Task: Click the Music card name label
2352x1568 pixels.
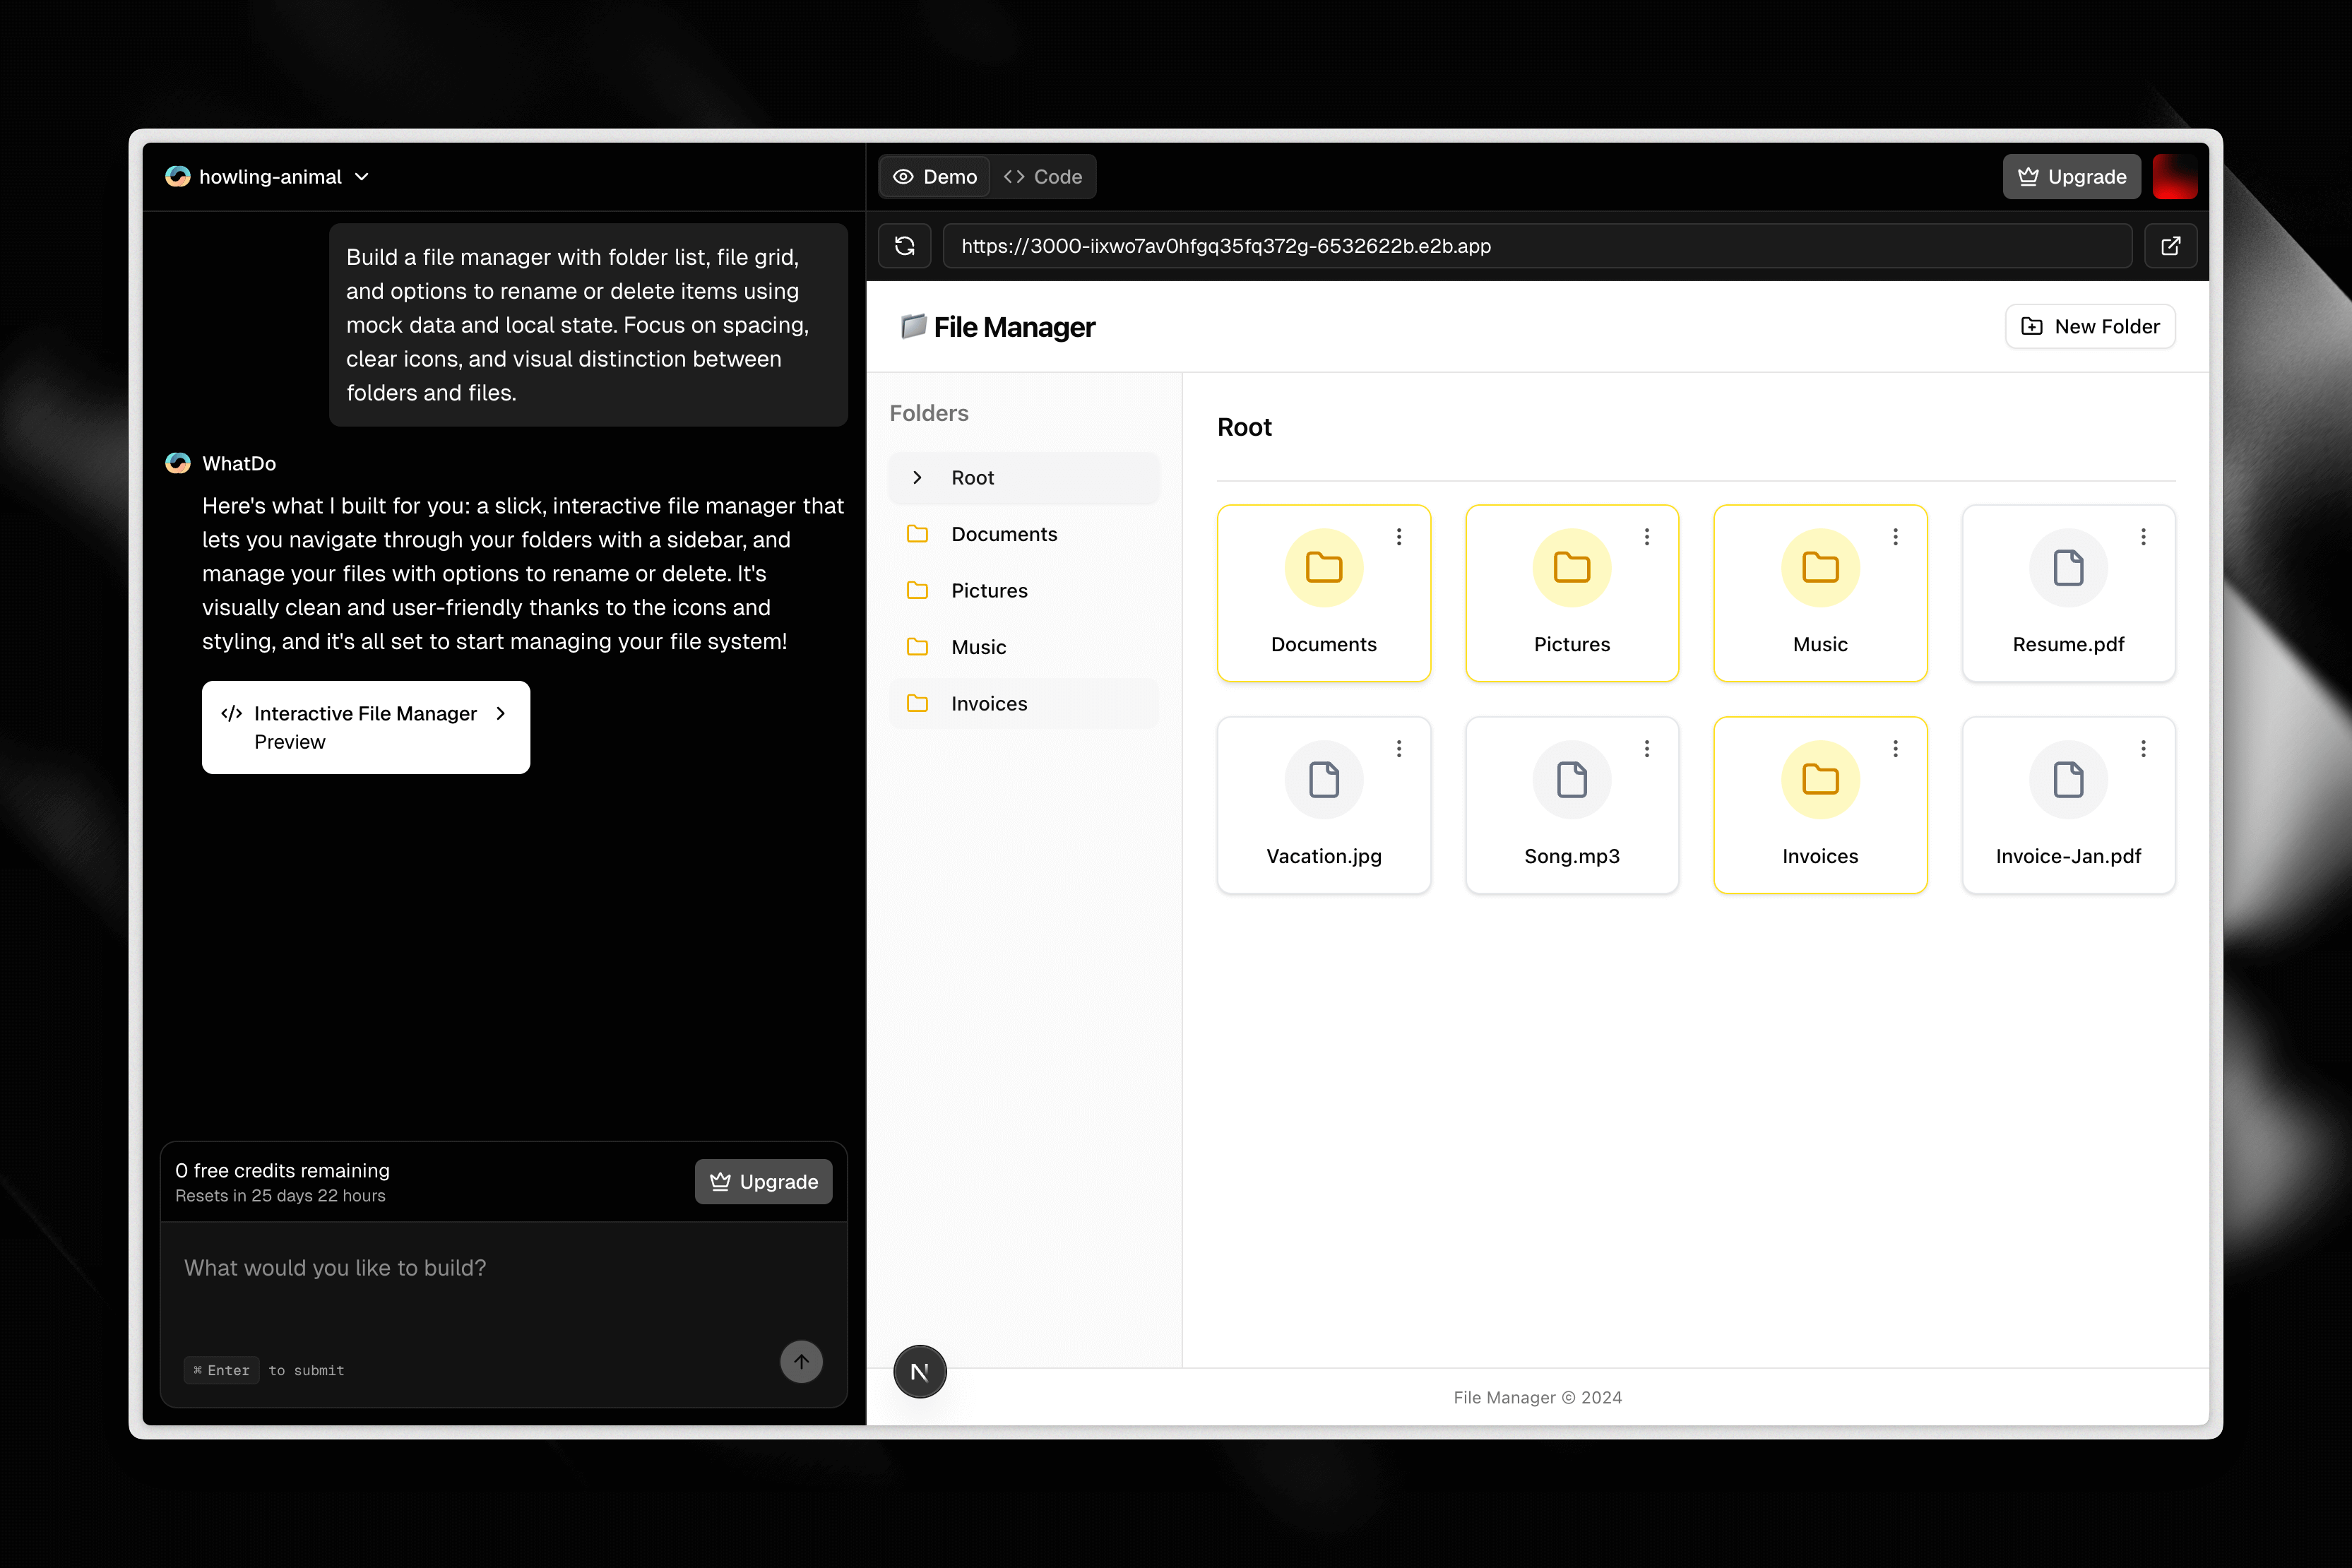Action: point(1820,644)
